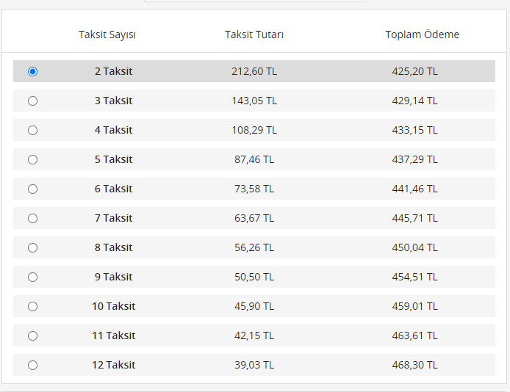Click the Taksit Tutarı column header

pos(254,35)
